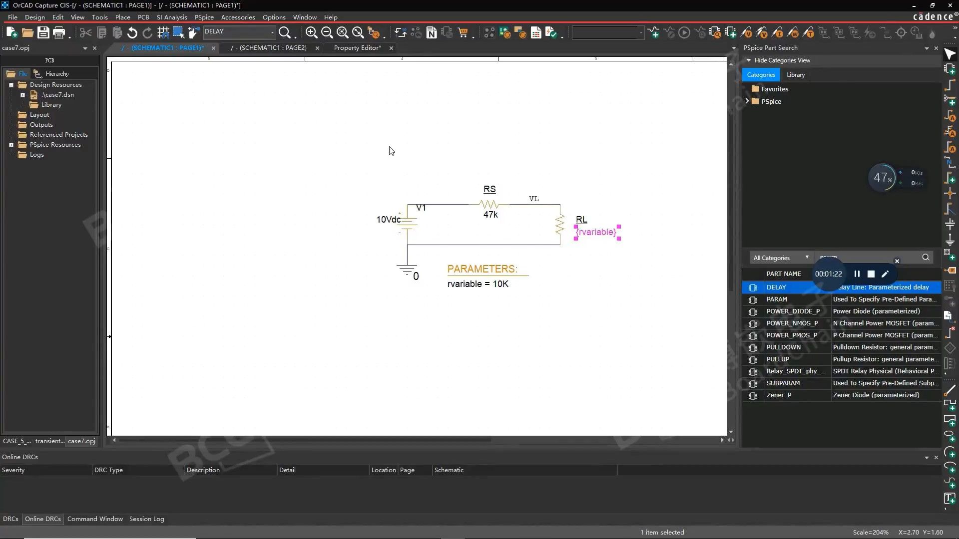Pause the screen recording

[x=857, y=274]
